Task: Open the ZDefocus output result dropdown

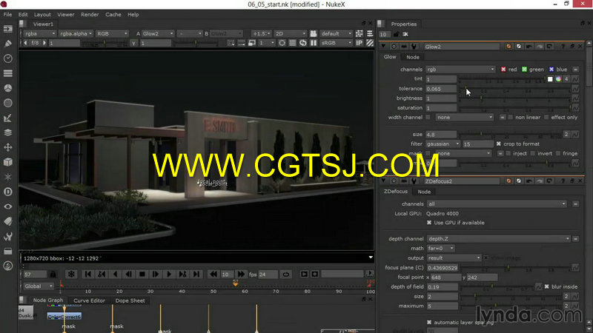Action: (x=454, y=258)
